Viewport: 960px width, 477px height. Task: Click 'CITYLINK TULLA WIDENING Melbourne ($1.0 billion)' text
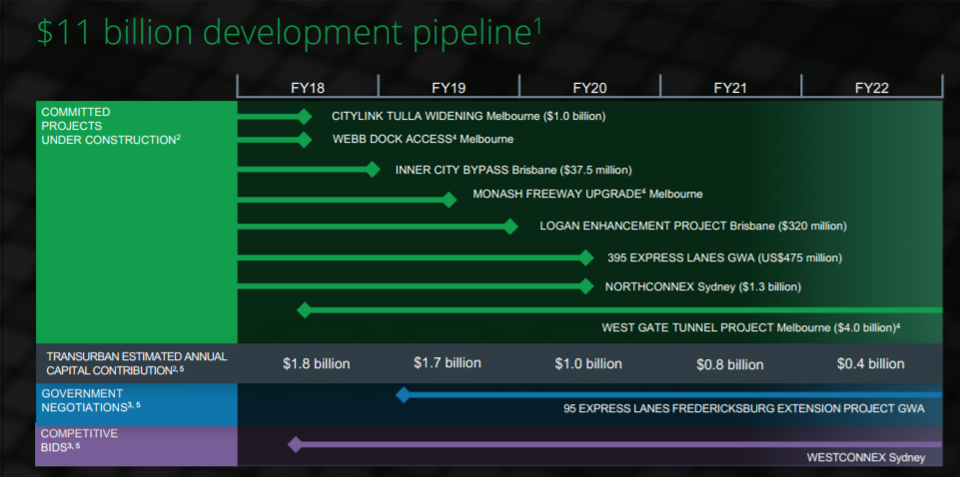[x=469, y=116]
